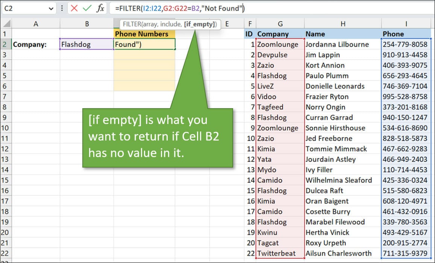435x263 pixels.
Task: Select row 10 header
Action: pyautogui.click(x=6, y=128)
